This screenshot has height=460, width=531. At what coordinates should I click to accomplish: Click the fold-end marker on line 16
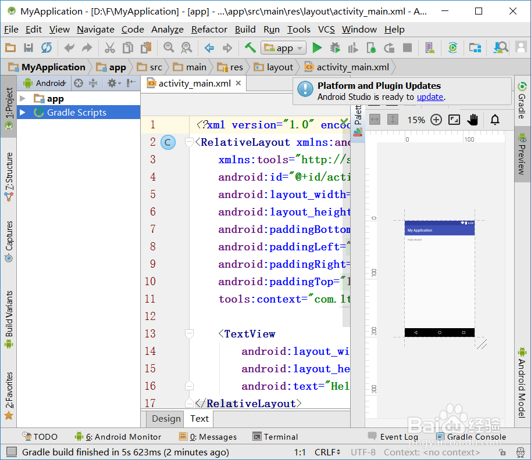tap(189, 386)
